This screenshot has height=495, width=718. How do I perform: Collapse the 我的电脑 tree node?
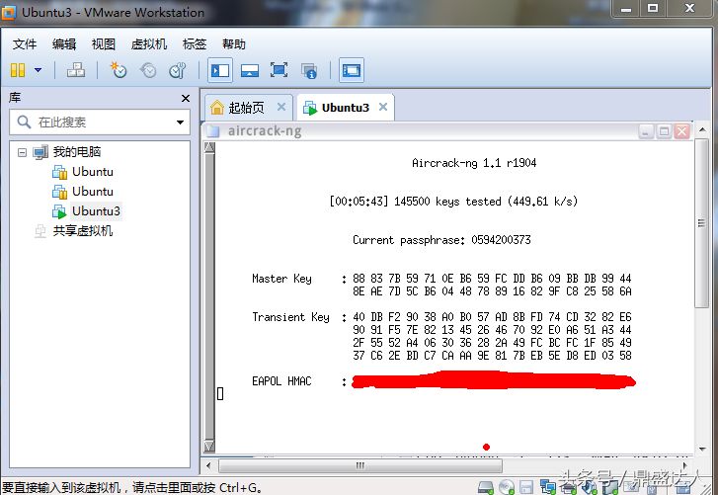[22, 152]
